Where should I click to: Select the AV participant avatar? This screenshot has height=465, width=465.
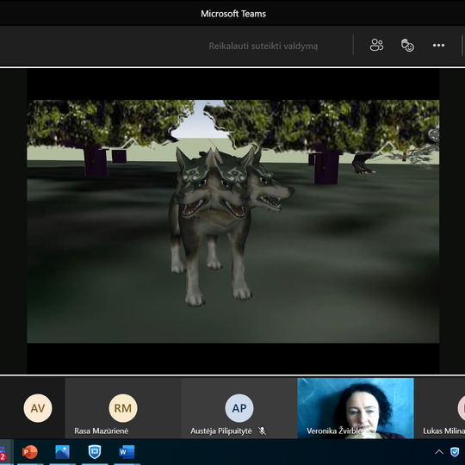point(38,408)
